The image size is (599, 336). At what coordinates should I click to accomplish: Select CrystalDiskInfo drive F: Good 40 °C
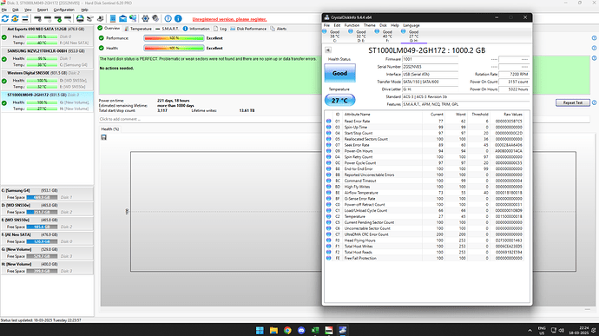tap(387, 36)
